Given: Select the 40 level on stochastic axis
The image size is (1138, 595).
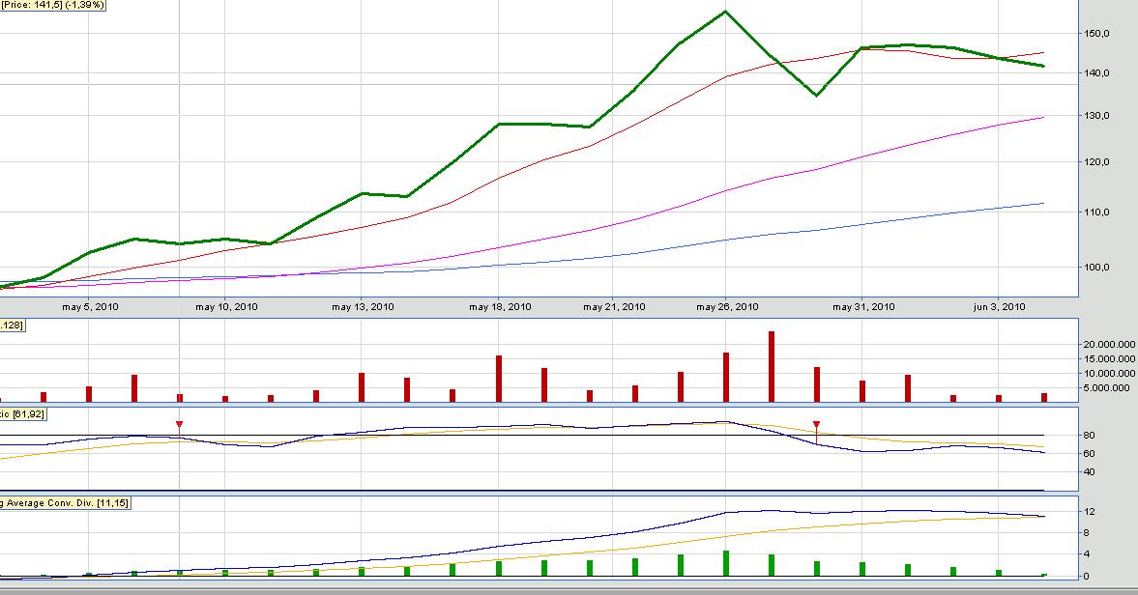Looking at the screenshot, I should pyautogui.click(x=1089, y=472).
